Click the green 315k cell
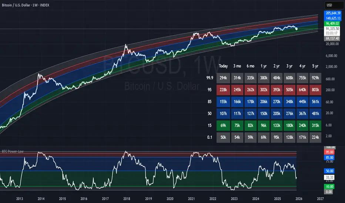 315,125
